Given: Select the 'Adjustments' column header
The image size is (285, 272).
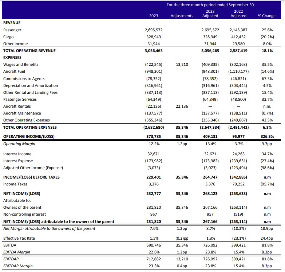Looking at the screenshot, I should [x=182, y=16].
